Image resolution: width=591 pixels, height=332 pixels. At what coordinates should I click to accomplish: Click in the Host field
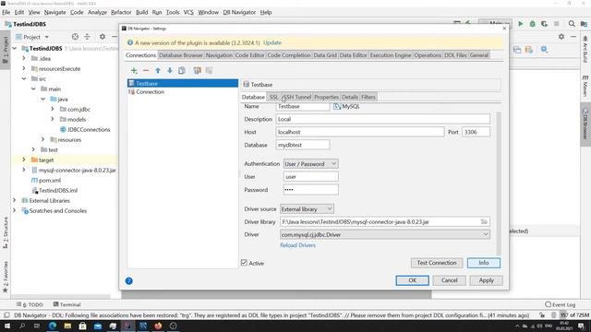coord(360,132)
